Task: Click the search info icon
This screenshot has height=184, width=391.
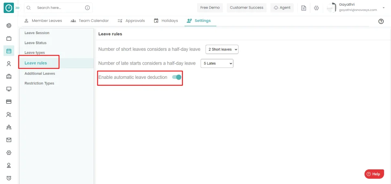Action: [87, 8]
